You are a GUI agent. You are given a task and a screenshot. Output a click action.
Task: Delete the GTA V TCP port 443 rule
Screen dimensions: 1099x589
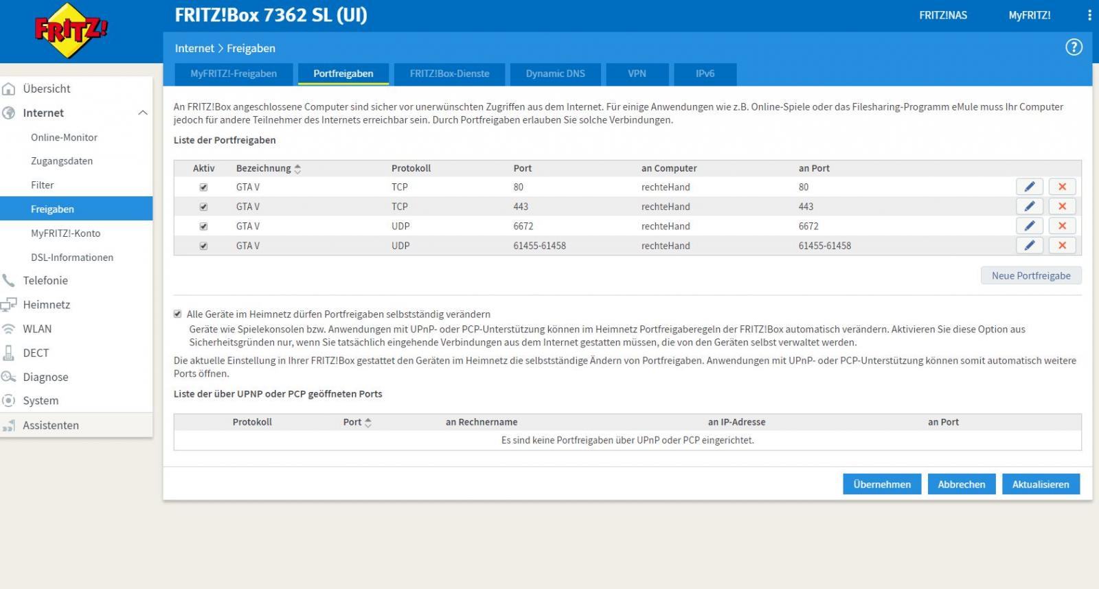[x=1062, y=206]
